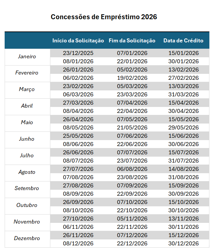This screenshot has width=213, height=252.
Task: Select the Fevereiro month cell
Action: point(27,73)
